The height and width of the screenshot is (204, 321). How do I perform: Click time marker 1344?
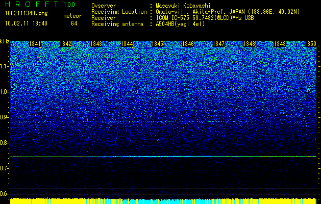(x=127, y=44)
